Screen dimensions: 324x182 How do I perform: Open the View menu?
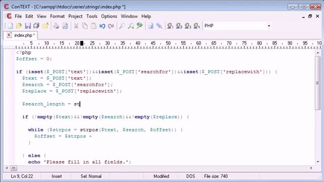[x=42, y=16]
